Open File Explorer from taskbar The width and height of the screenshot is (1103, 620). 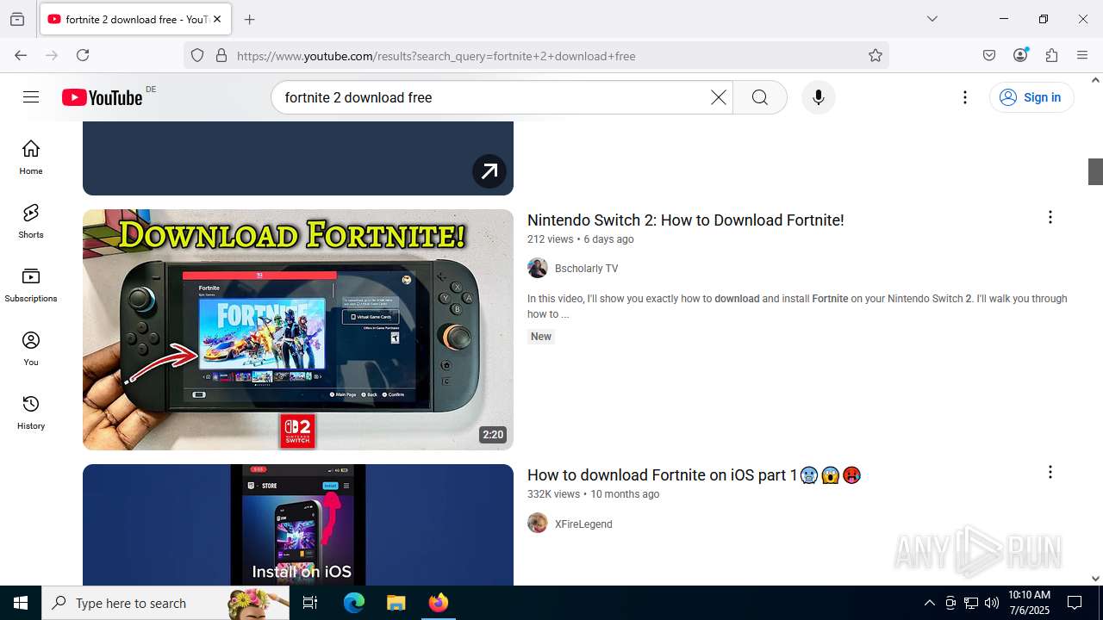396,603
